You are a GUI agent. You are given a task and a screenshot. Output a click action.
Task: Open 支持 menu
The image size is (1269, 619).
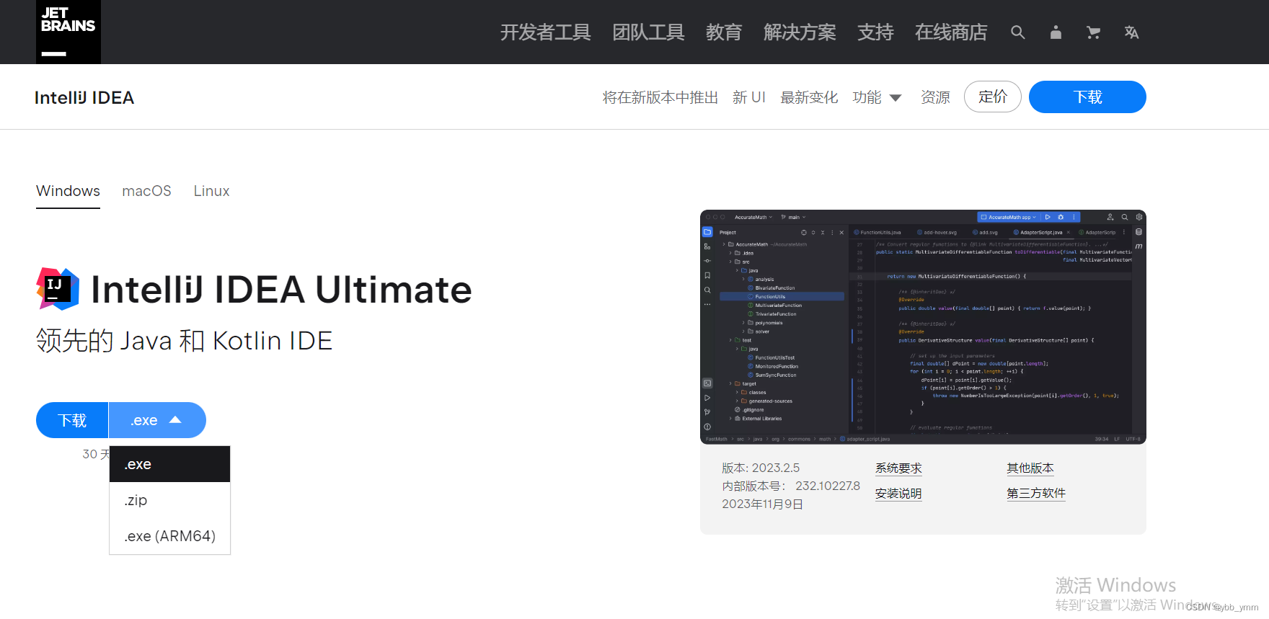point(875,32)
